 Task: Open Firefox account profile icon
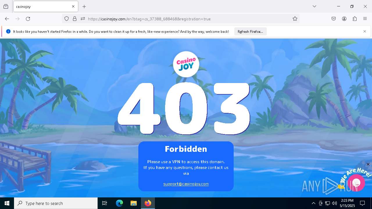[344, 19]
